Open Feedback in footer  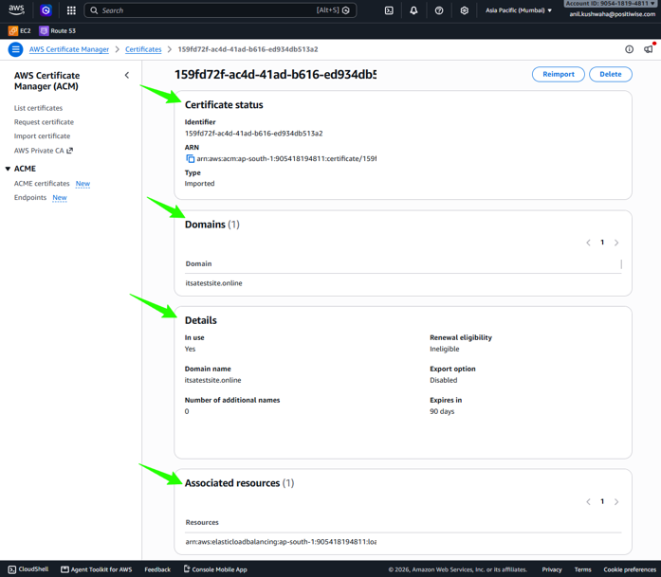point(157,569)
